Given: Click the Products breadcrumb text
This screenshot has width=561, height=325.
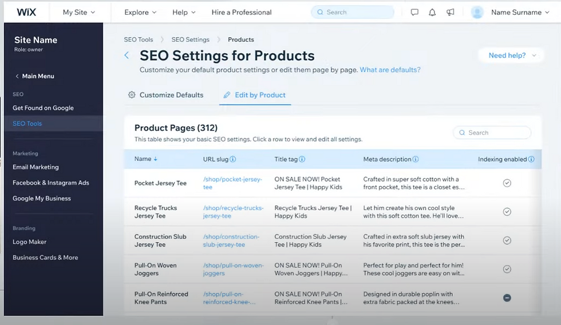Looking at the screenshot, I should [241, 39].
